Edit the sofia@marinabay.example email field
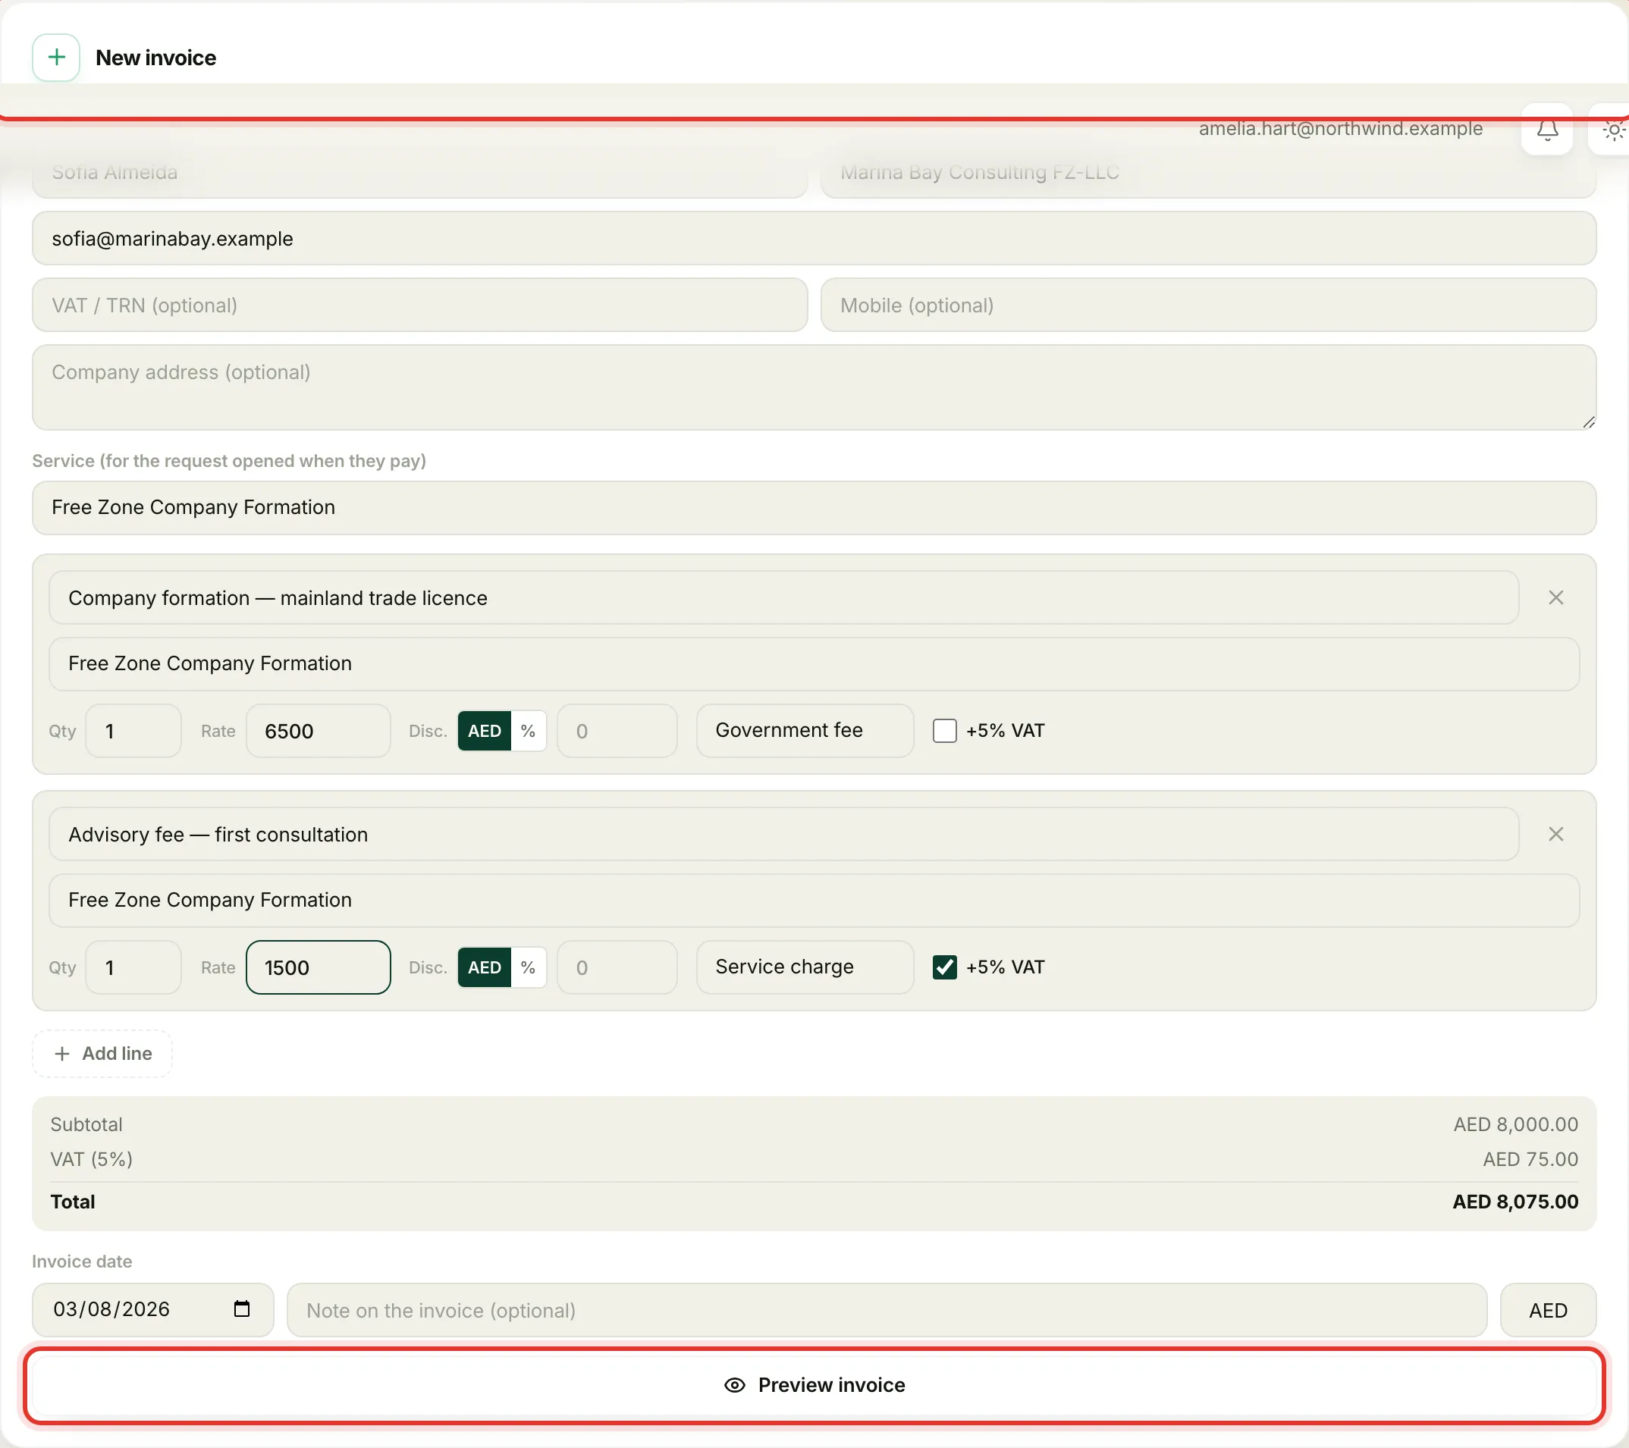 tap(814, 238)
